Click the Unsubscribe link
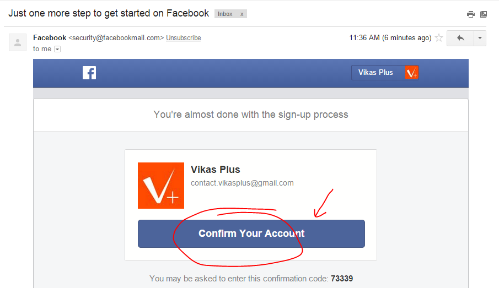499x288 pixels. pos(183,38)
